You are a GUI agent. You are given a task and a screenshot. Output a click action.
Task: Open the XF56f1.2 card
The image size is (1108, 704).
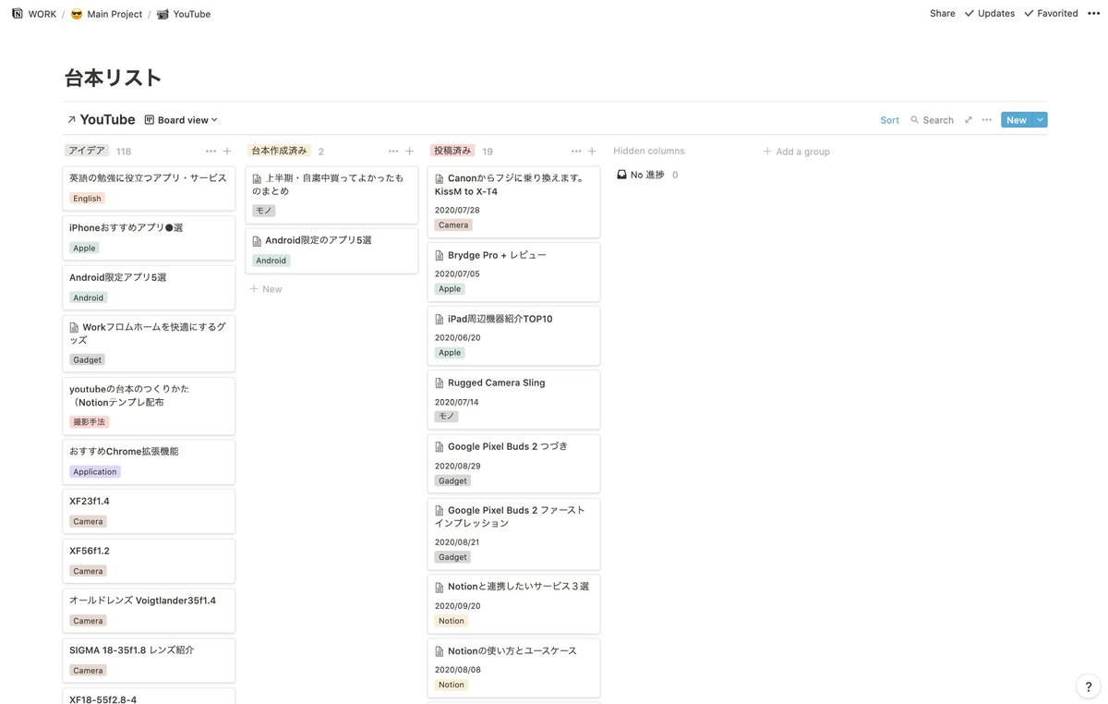point(149,562)
